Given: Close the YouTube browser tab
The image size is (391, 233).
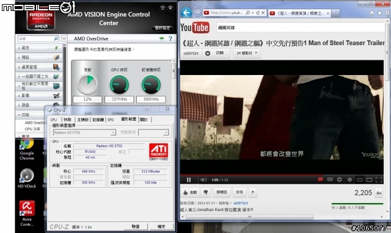Looking at the screenshot, I should tap(328, 13).
